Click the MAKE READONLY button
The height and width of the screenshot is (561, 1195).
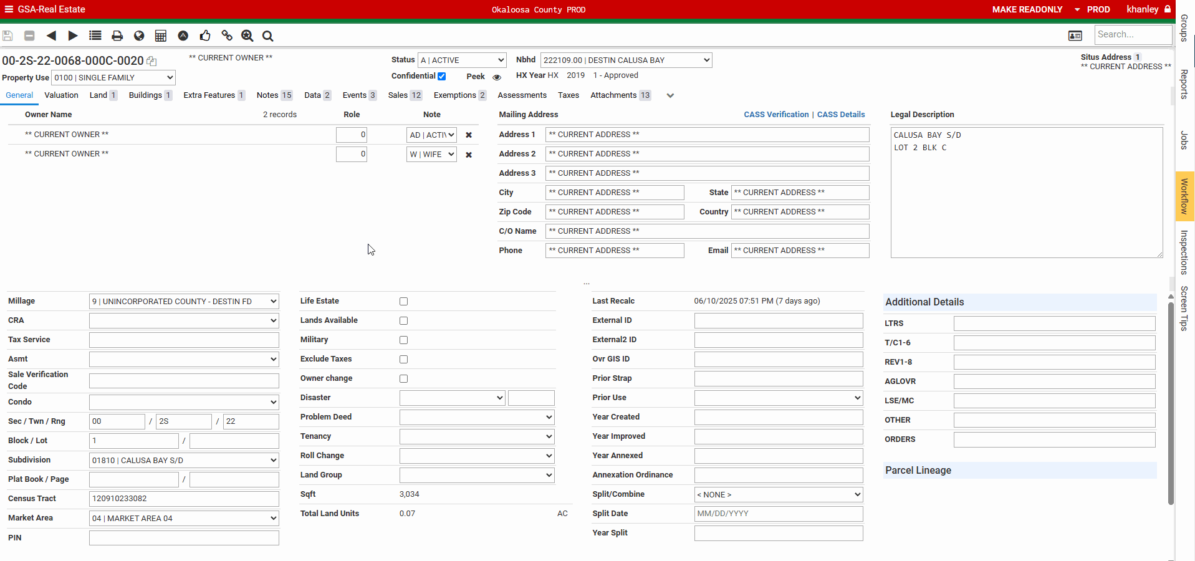[1027, 9]
